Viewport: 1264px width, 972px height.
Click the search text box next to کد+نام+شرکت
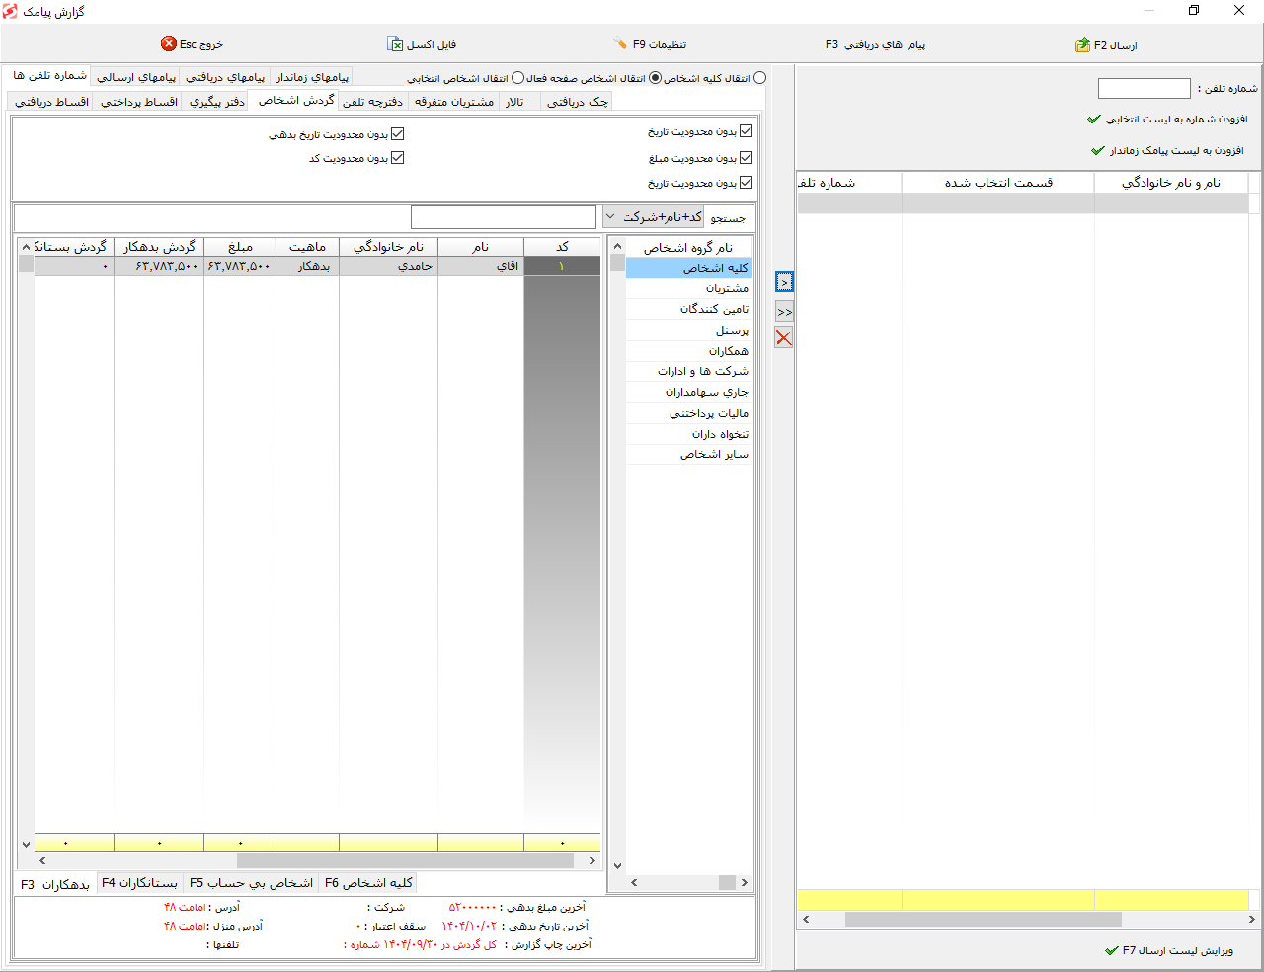[504, 217]
